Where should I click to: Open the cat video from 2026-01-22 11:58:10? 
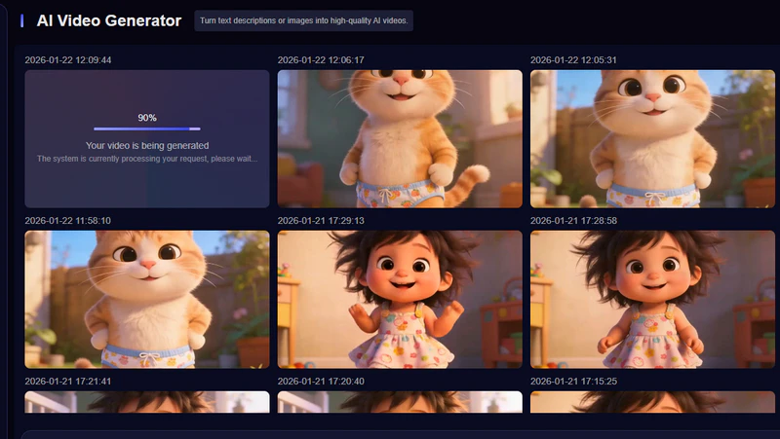click(147, 300)
